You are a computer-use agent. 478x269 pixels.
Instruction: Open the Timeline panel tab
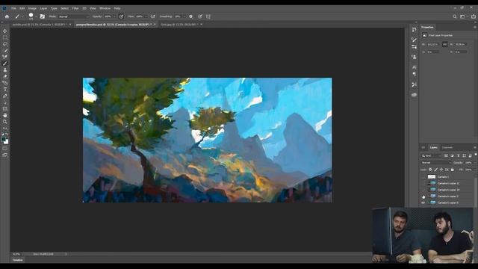17,260
